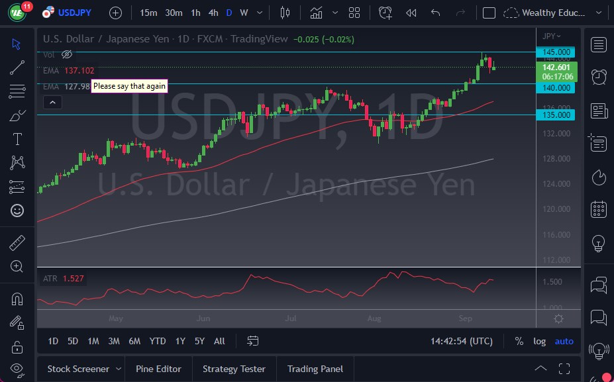Viewport: 614px width, 382px height.
Task: Open the Indicators dialog from the toolbar
Action: click(316, 12)
